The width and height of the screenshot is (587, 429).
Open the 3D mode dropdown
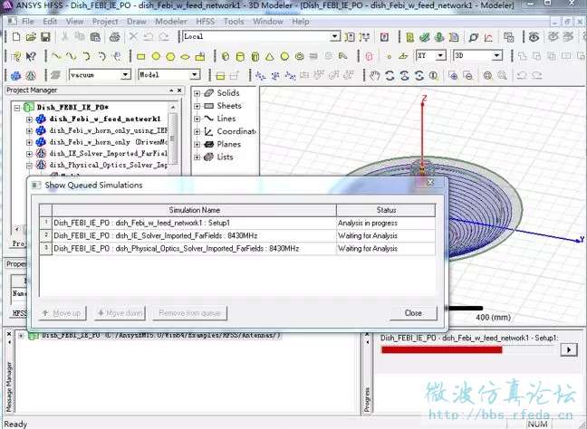pos(496,56)
